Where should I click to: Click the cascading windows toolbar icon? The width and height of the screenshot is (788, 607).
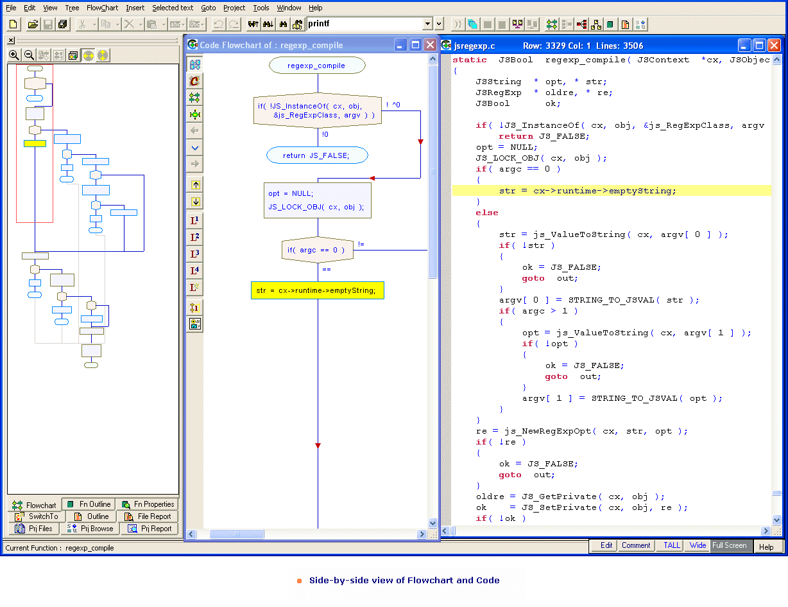tap(473, 24)
